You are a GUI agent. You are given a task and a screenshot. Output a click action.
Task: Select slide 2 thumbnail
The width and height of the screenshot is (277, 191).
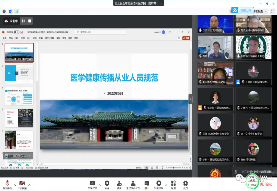tap(19, 75)
